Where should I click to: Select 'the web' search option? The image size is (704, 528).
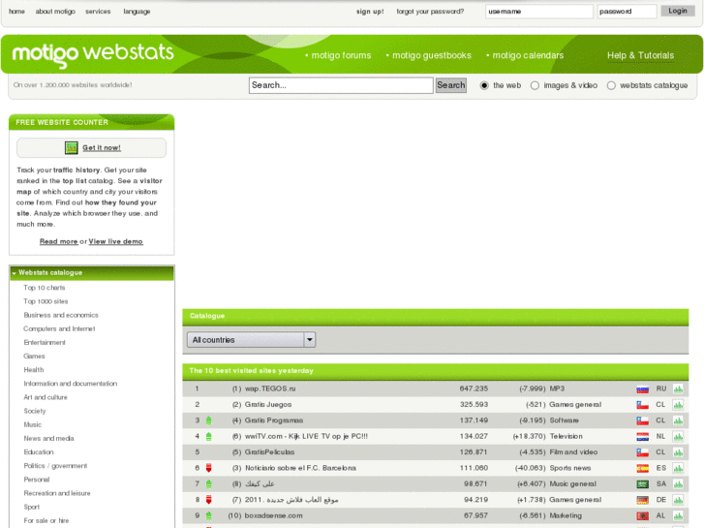[484, 85]
